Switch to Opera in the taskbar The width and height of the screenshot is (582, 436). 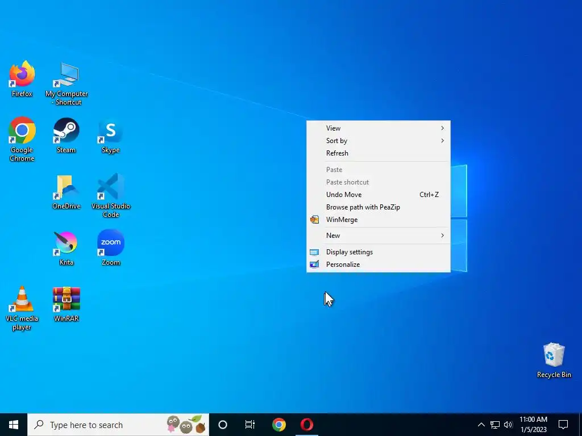307,425
